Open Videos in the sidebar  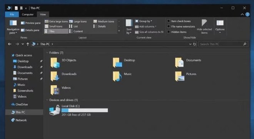click(x=20, y=97)
